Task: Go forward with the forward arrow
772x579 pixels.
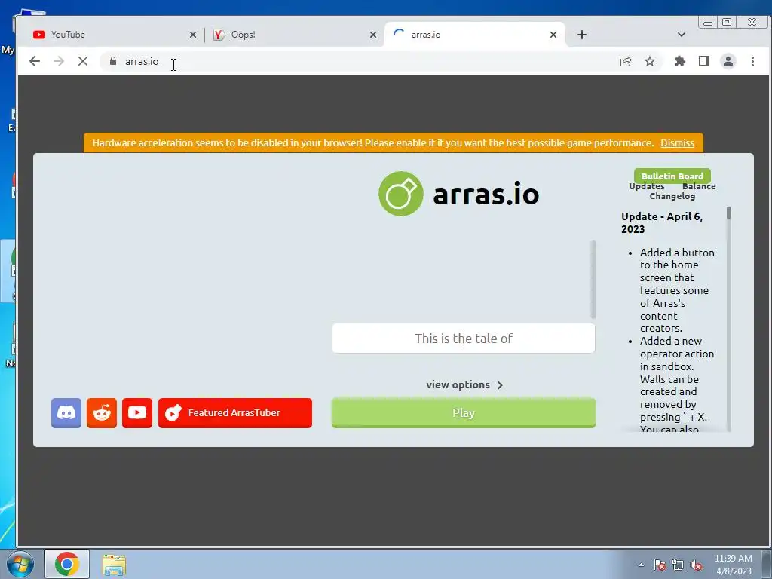Action: coord(59,61)
